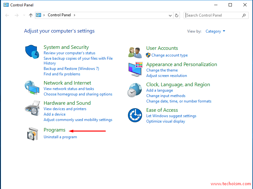Click the Network and Internet globe icon
Viewport: 253px width, 189px height.
(32, 87)
